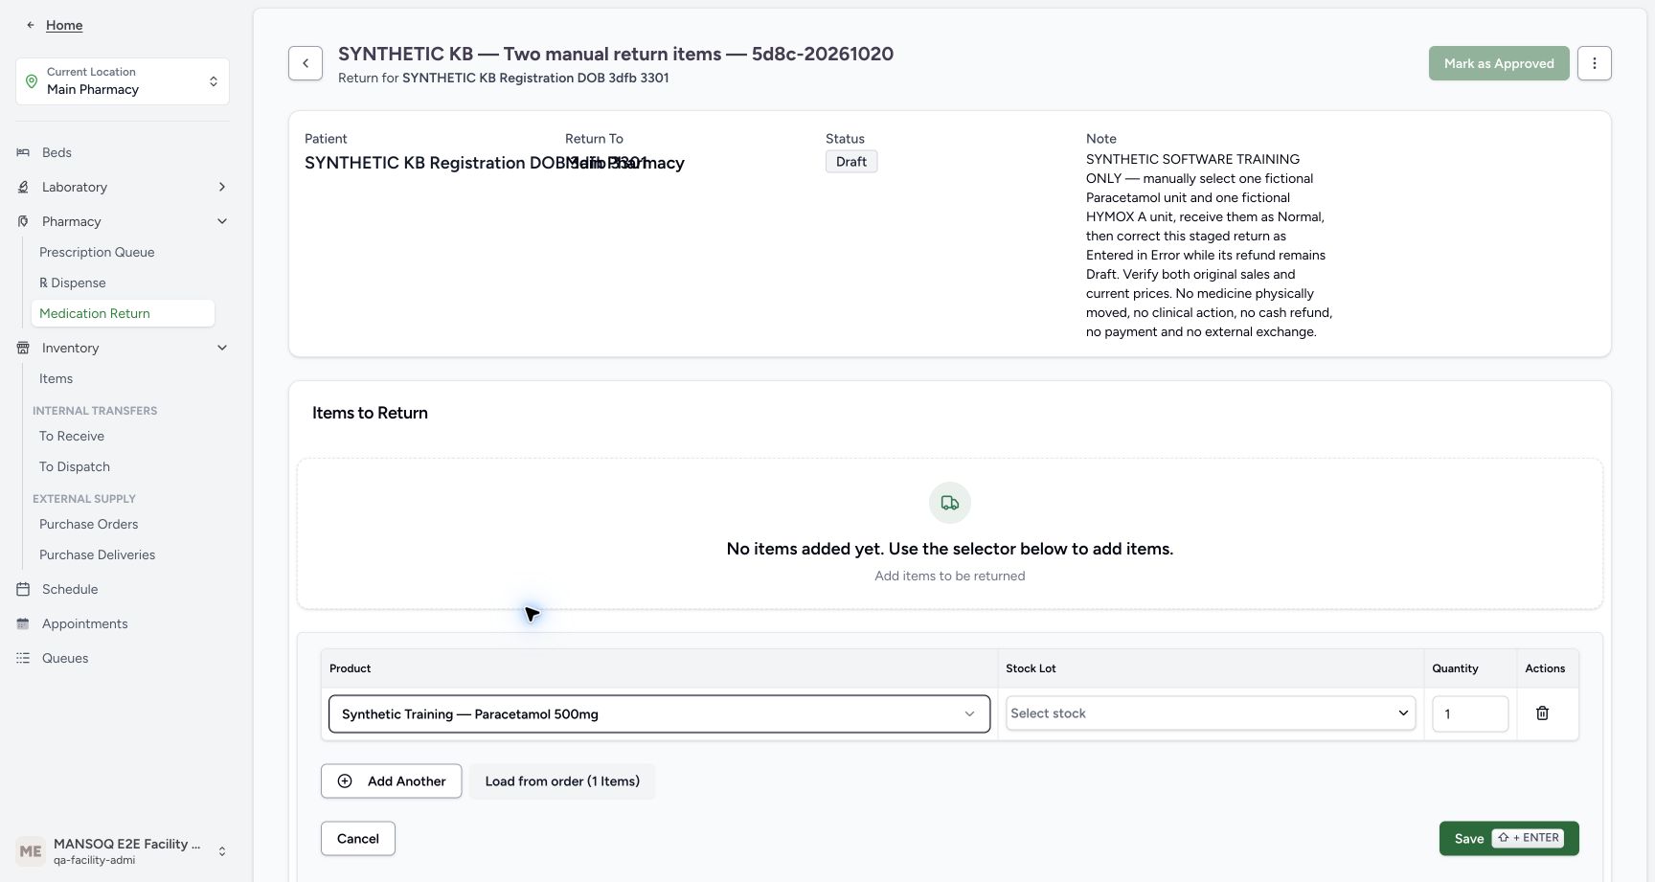The width and height of the screenshot is (1655, 882).
Task: Go to Inventory Items
Action: [56, 378]
